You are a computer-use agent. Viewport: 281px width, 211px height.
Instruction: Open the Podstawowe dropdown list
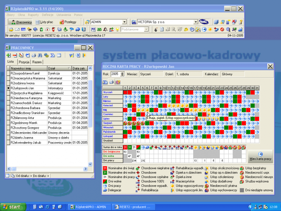pos(146,30)
